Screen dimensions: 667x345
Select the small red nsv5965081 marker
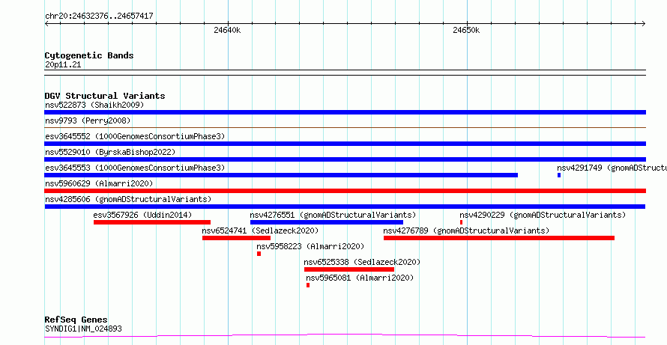click(308, 285)
